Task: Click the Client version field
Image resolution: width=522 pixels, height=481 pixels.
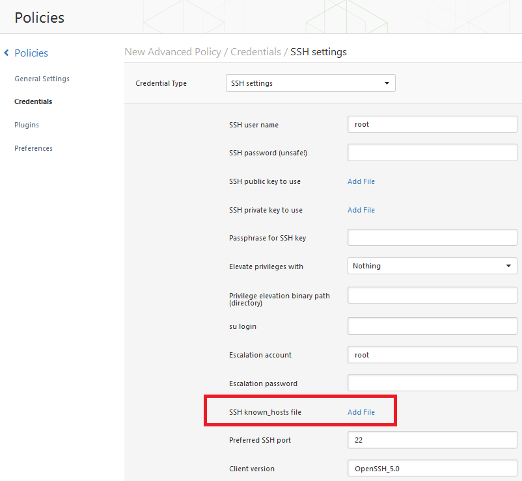Action: coord(432,469)
